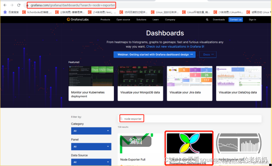Open the Linux_定时任务 bookmark
Screen dimensions: 272x166
point(165,12)
